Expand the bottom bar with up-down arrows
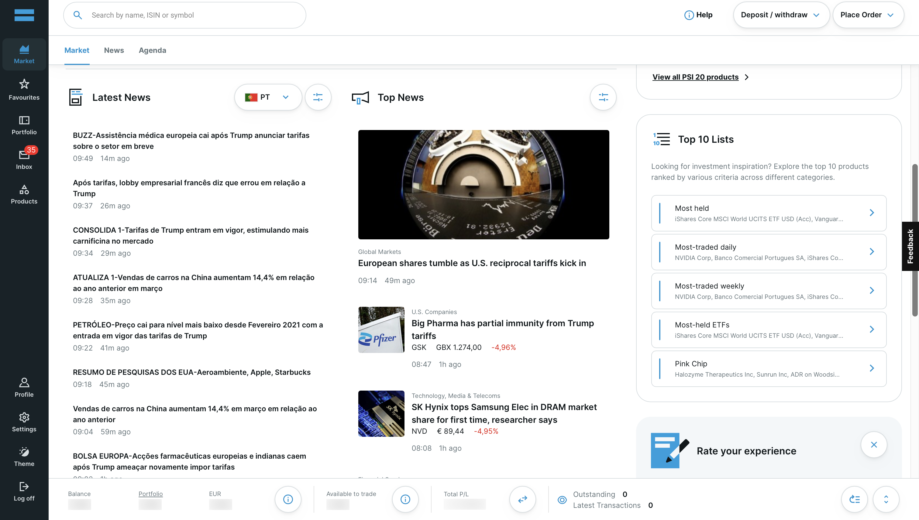The height and width of the screenshot is (520, 919). click(886, 499)
